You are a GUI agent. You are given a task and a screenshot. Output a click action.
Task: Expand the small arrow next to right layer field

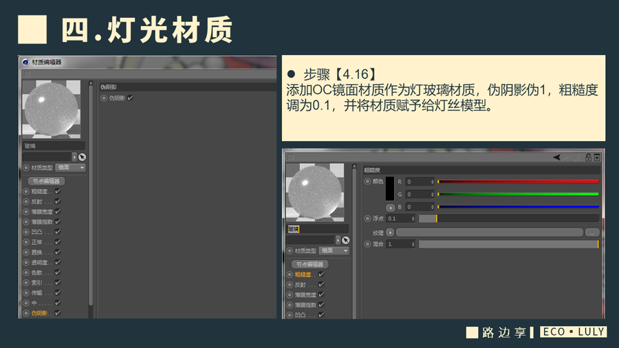[338, 240]
